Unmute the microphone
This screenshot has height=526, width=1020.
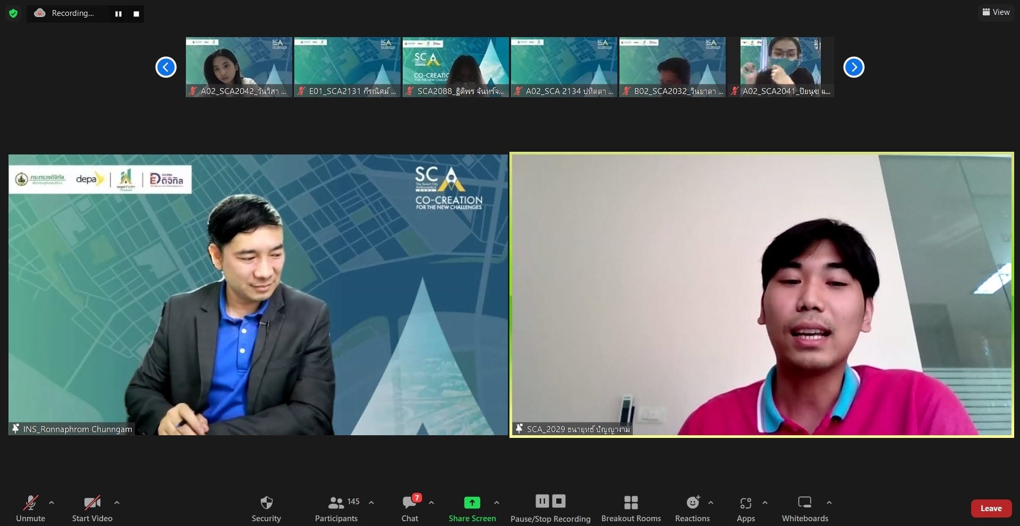tap(30, 508)
